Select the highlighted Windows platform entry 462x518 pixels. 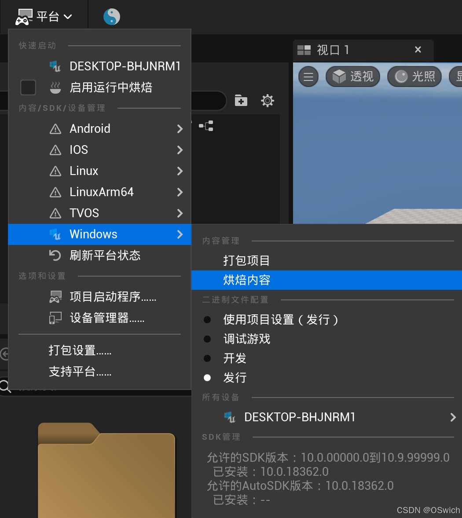pos(99,234)
